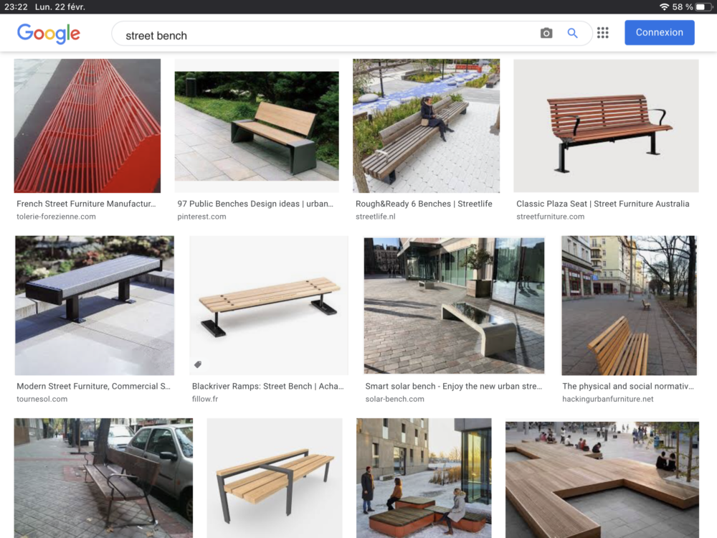The image size is (717, 538).
Task: Click the streetfurniture.com source link
Action: [x=550, y=217]
